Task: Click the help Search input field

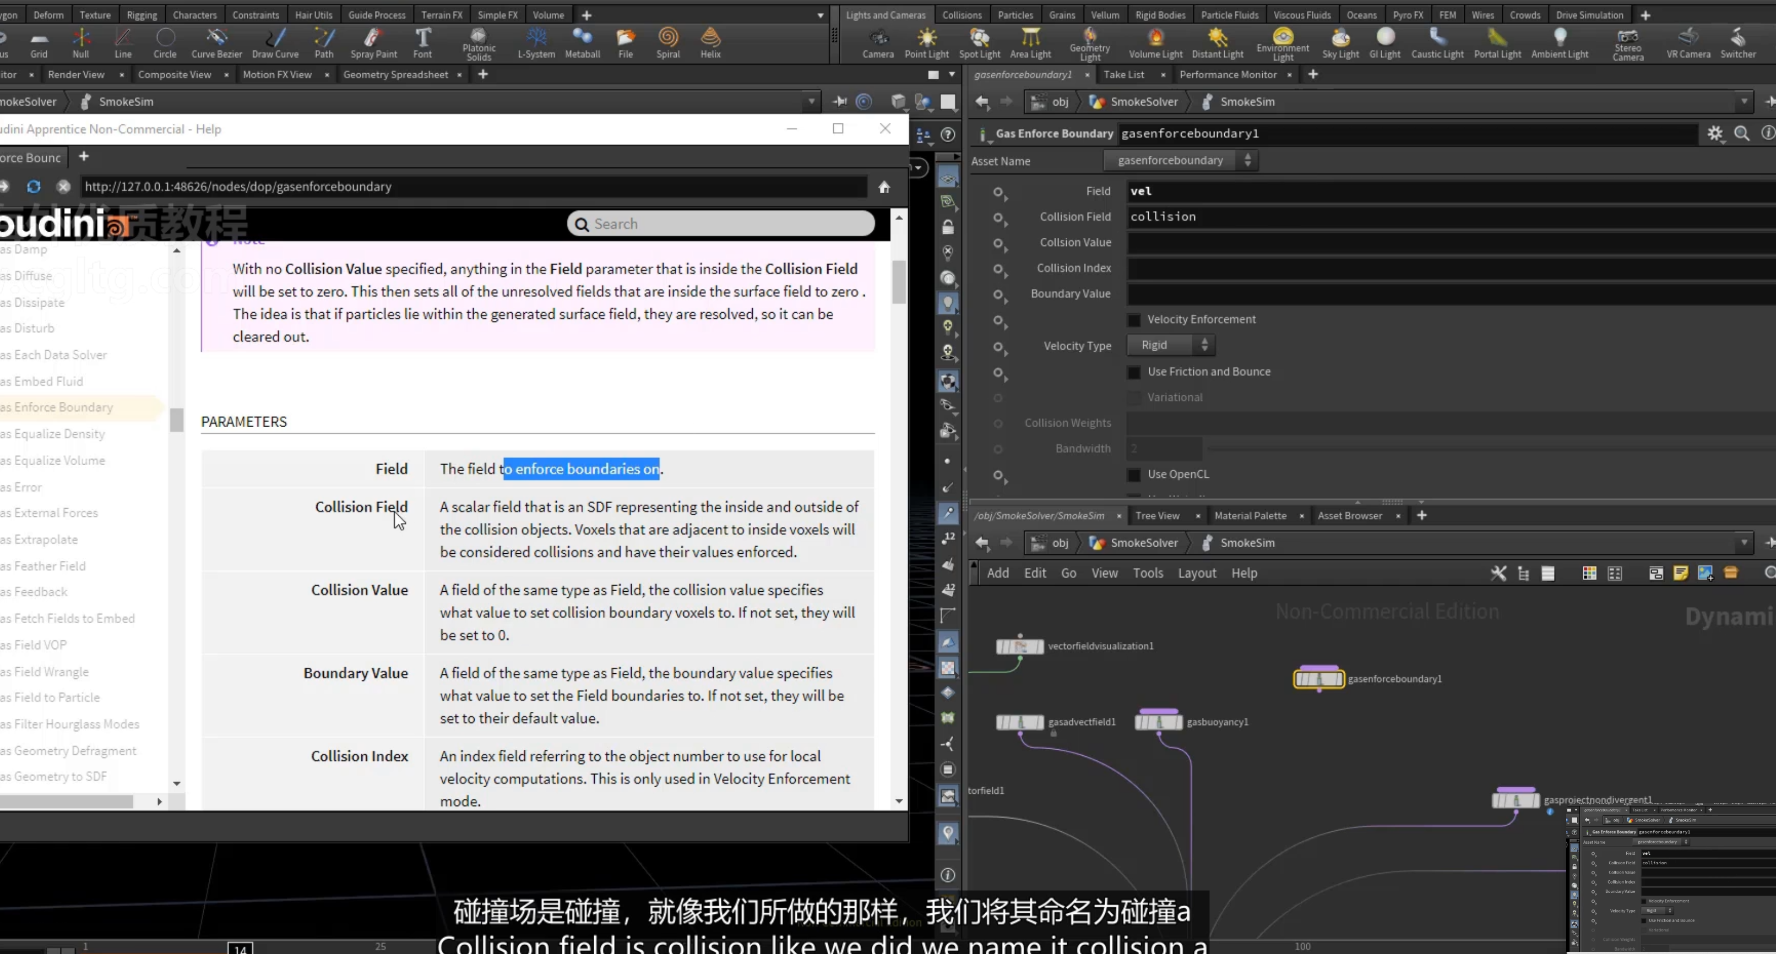Action: (x=720, y=224)
